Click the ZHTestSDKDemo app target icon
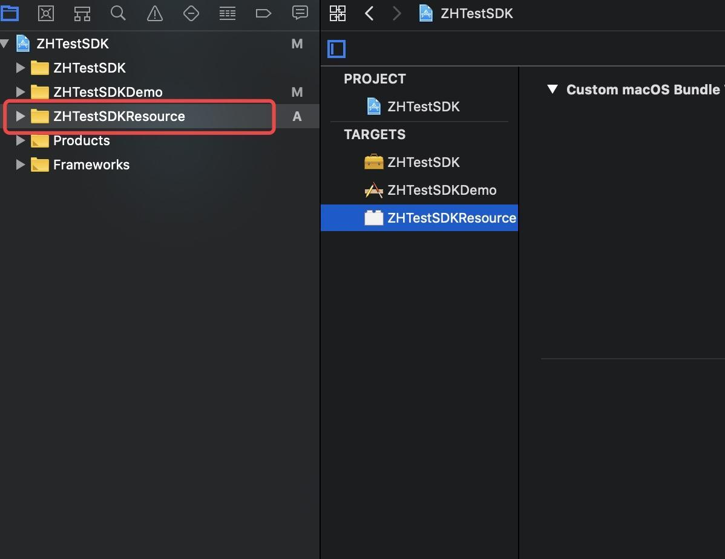Screen dimensions: 725x559 373,190
